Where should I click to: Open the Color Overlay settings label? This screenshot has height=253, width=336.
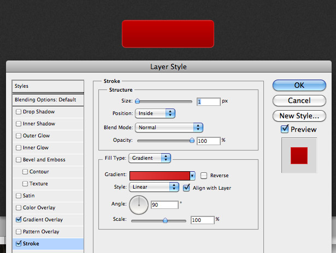[x=39, y=207]
